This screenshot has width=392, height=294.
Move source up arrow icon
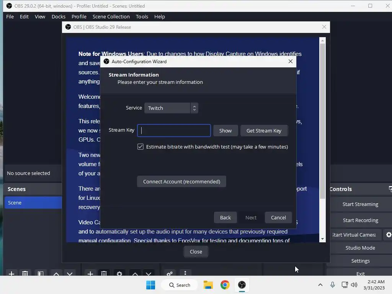pos(135,273)
